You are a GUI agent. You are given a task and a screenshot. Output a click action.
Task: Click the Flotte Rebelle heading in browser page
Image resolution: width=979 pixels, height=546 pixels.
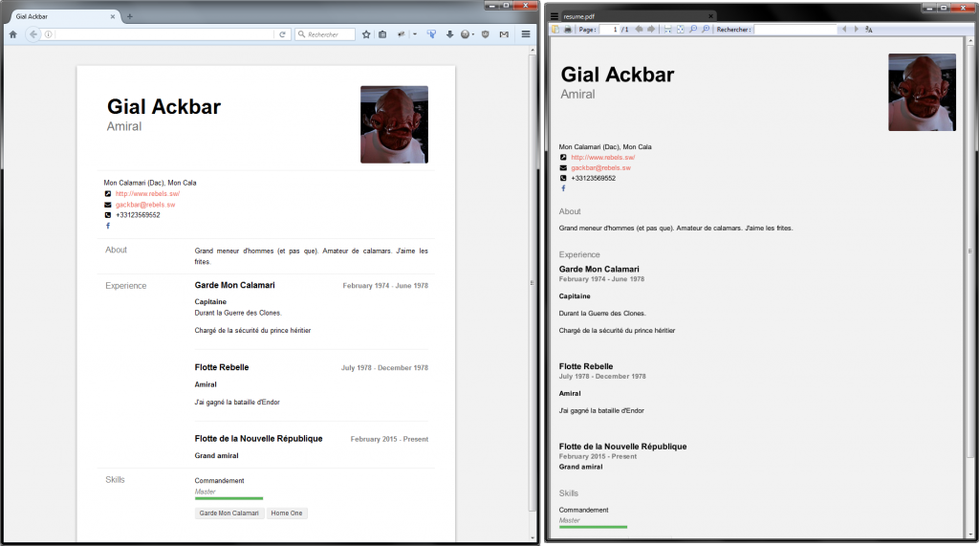click(x=222, y=367)
